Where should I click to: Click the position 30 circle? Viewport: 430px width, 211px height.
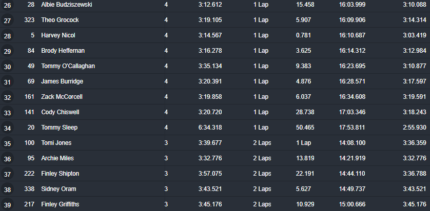pyautogui.click(x=7, y=67)
